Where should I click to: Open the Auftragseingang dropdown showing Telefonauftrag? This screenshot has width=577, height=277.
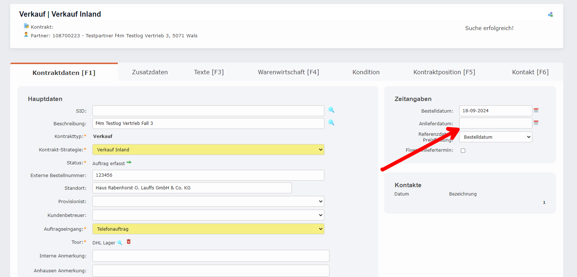click(x=208, y=229)
